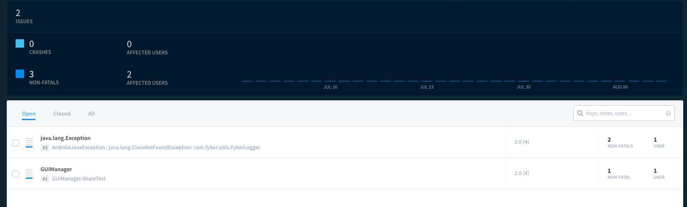Click the 1 USER count for java.lang.Exception

tap(659, 143)
